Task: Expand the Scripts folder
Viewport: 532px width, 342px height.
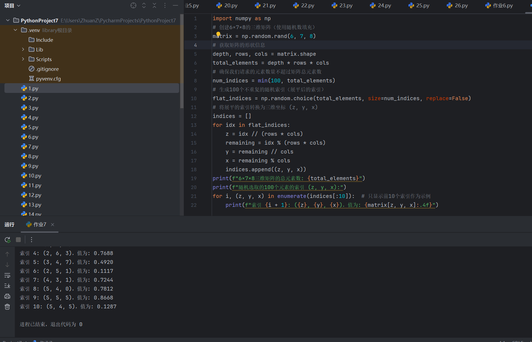Action: click(23, 59)
